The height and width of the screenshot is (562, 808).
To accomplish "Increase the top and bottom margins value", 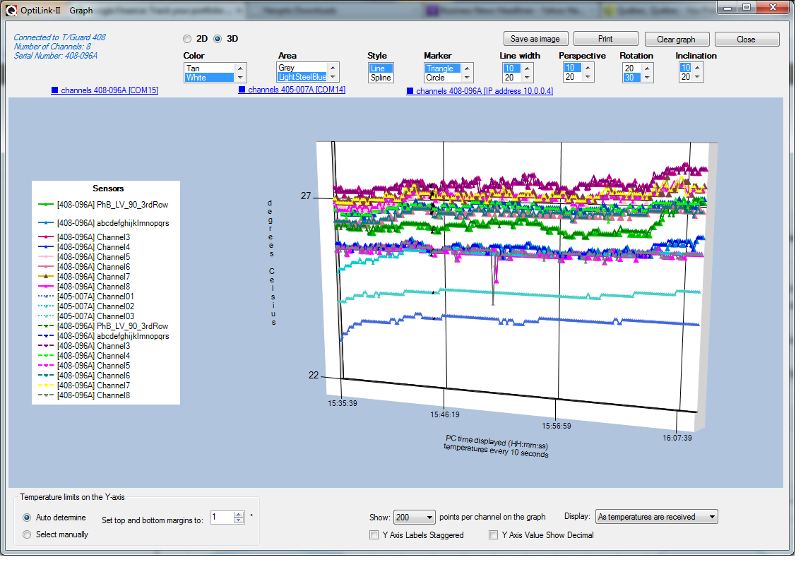I will [239, 514].
